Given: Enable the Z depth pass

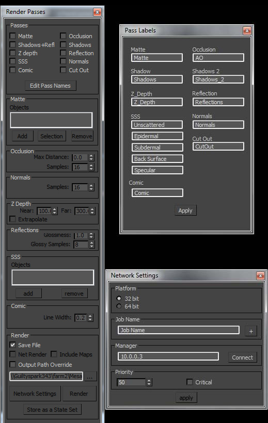Looking at the screenshot, I should [x=13, y=53].
